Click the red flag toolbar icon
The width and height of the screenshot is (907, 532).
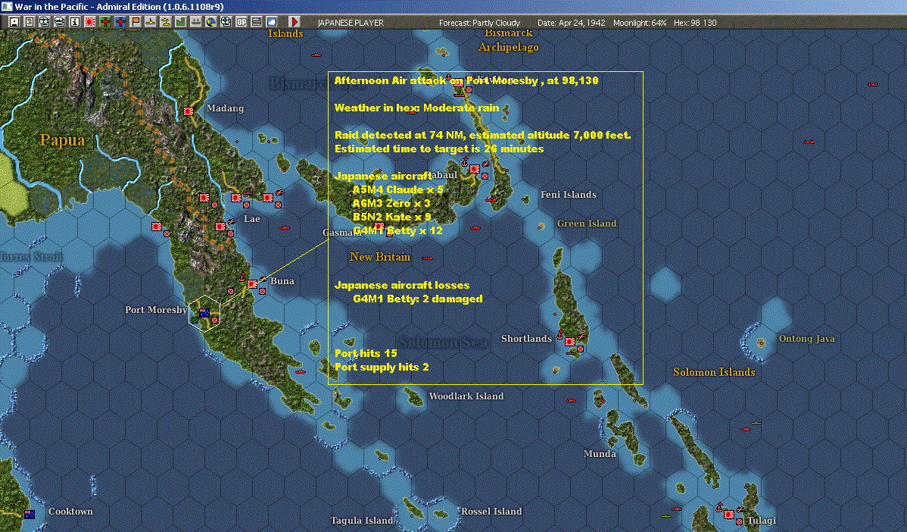[136, 22]
